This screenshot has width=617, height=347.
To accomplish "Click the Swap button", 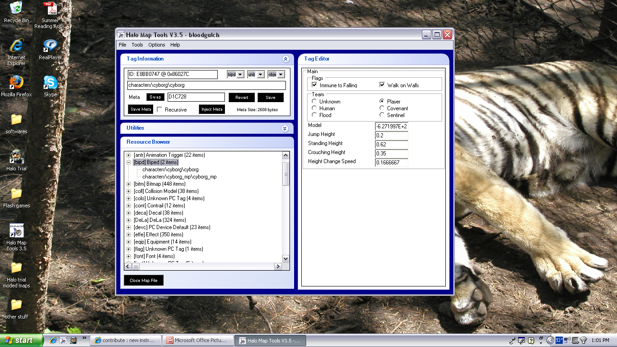I will coord(155,97).
